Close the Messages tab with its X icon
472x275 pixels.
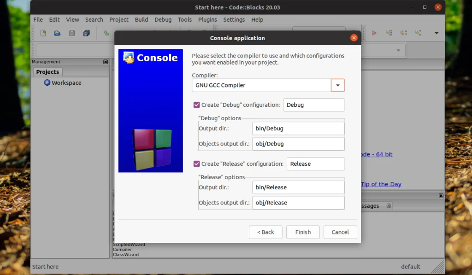[389, 206]
